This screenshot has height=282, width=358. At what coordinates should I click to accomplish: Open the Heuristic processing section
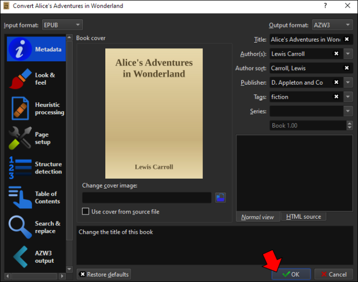coord(36,109)
